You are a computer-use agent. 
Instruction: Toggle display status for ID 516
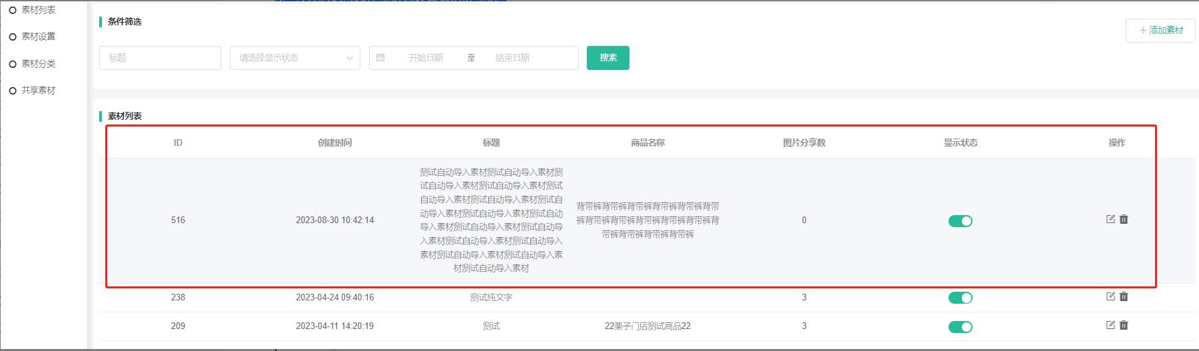click(x=960, y=221)
